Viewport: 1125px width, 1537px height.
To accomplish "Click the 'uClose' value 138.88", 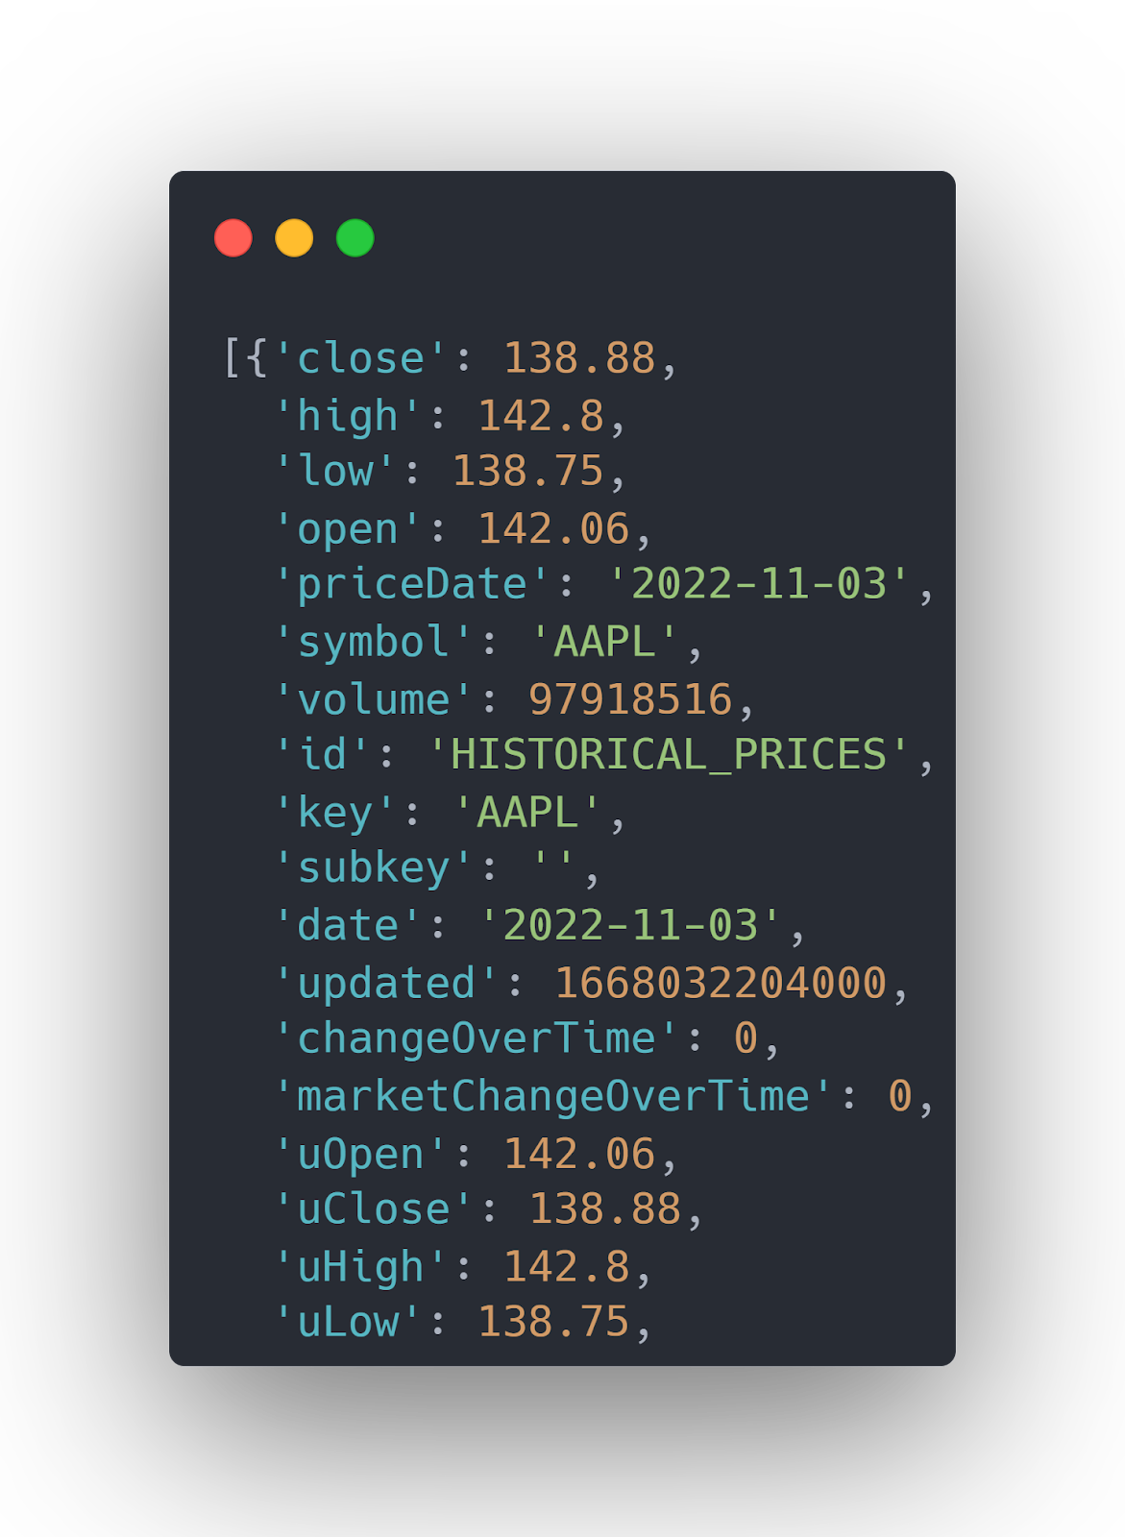I will click(x=605, y=1209).
